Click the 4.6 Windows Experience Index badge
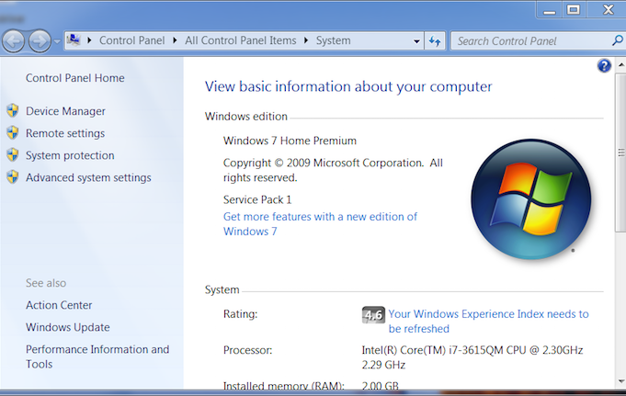Screen dimensions: 626x396 (373, 315)
